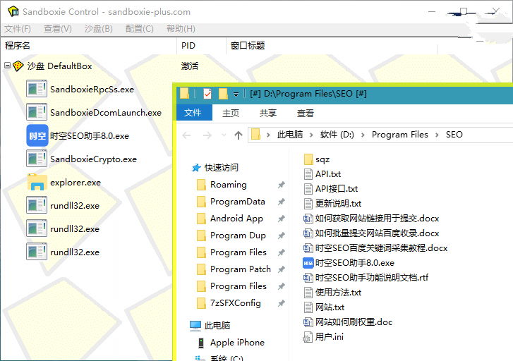The image size is (513, 361).
Task: Open the 沙盘(B) menu
Action: tap(98, 29)
